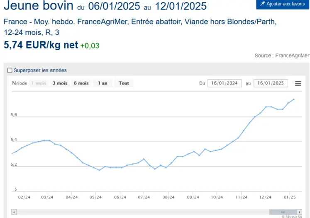Screen dimensions: 310x218
Task: Click the Réussir SA credit
Action: coord(292,216)
